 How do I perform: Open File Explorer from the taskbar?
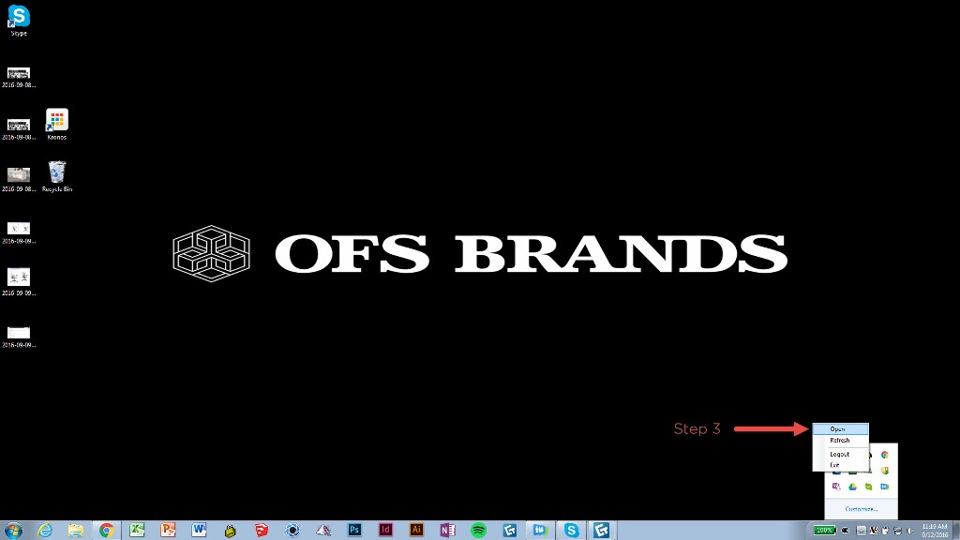pos(75,531)
